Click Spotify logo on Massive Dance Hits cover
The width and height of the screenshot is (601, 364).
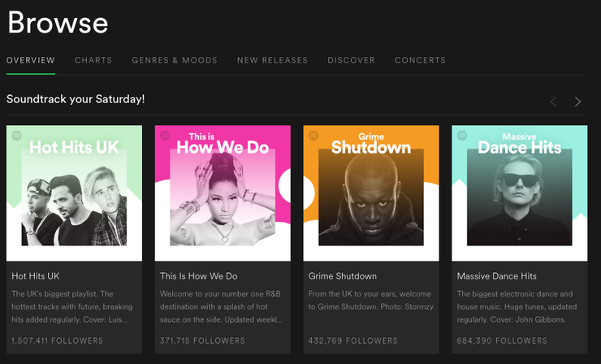click(462, 136)
